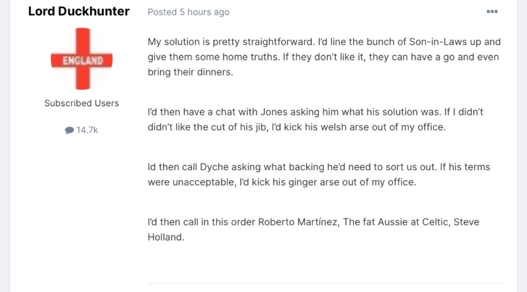This screenshot has height=292, width=527.
Task: Click the paragraph starting "I'd then call in this order"
Action: [x=313, y=229]
